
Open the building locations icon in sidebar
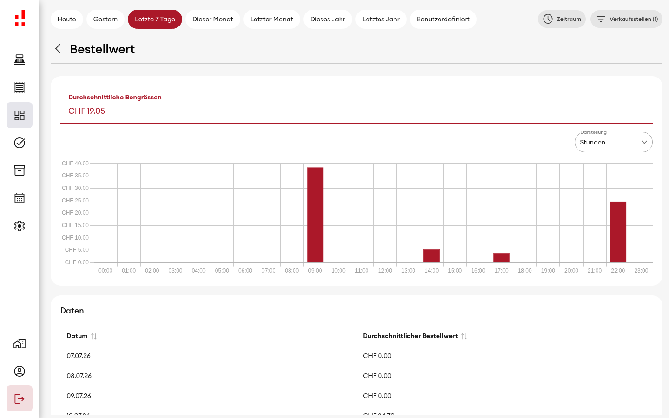(x=20, y=344)
